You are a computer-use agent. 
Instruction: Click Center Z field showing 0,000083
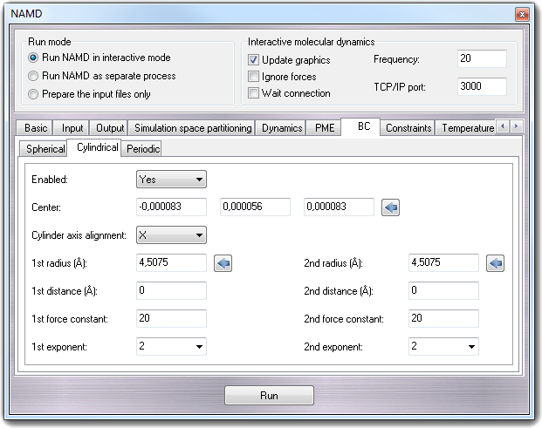tap(339, 207)
